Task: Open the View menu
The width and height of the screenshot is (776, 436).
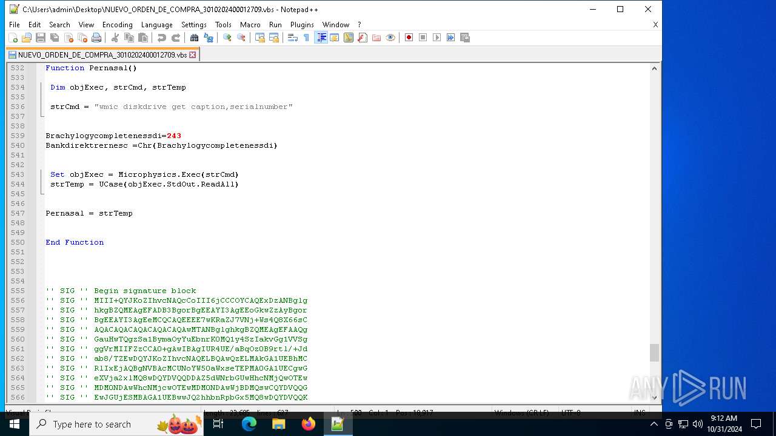Action: [x=86, y=25]
